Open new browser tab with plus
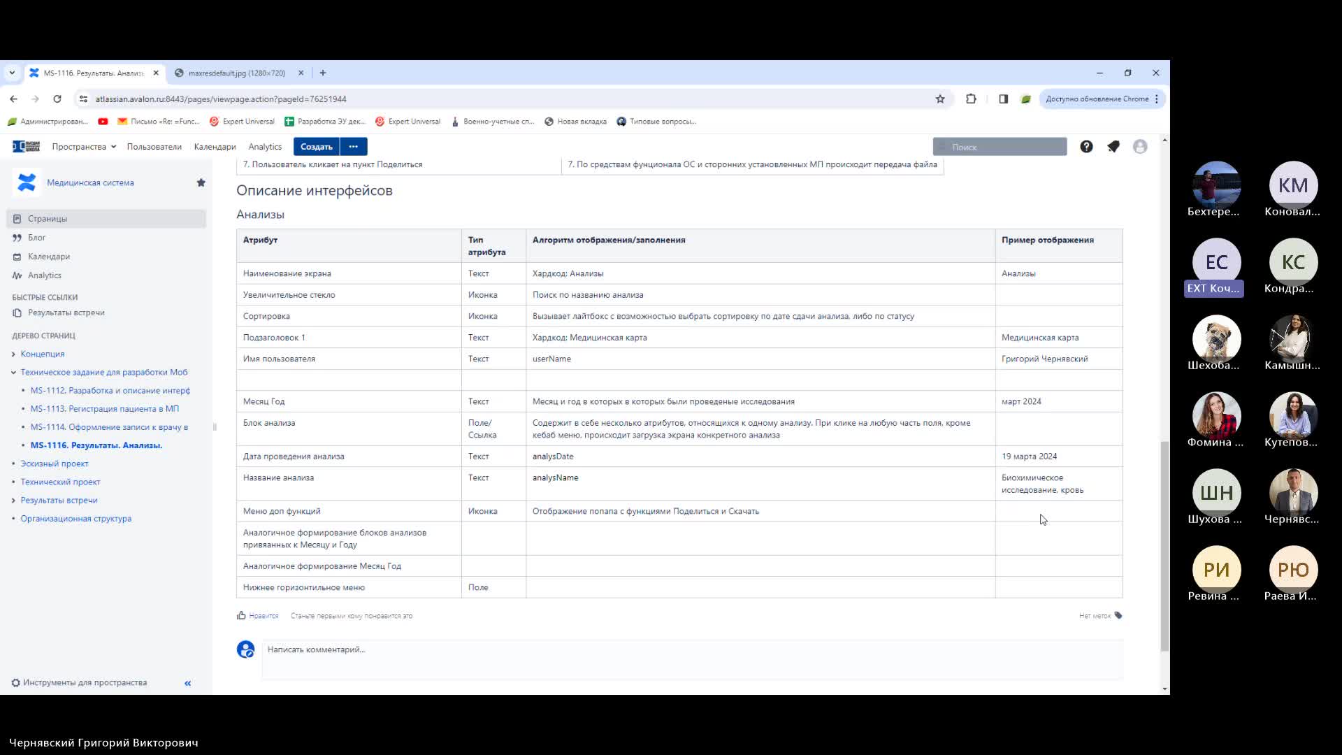 click(x=322, y=73)
